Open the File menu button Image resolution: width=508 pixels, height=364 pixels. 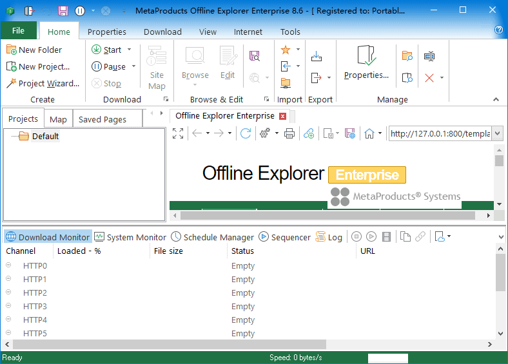[x=18, y=31]
